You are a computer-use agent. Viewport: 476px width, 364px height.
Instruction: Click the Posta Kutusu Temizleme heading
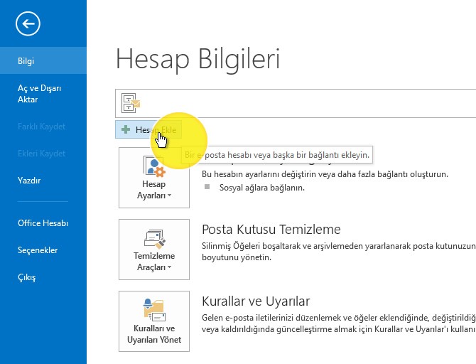(x=271, y=230)
